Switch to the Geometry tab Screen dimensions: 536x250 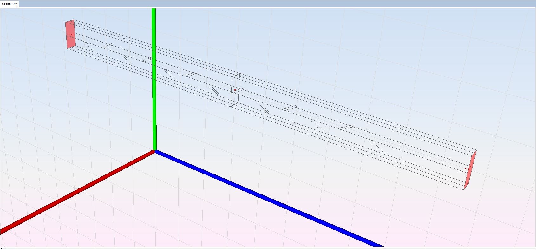pos(10,4)
